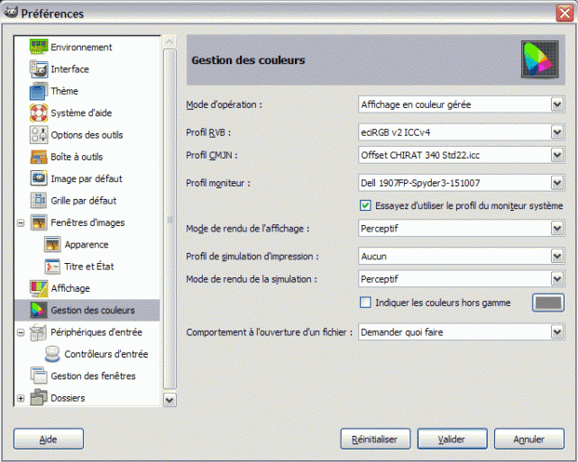Click the Environnement icon in sidebar
The height and width of the screenshot is (462, 578).
[x=39, y=47]
